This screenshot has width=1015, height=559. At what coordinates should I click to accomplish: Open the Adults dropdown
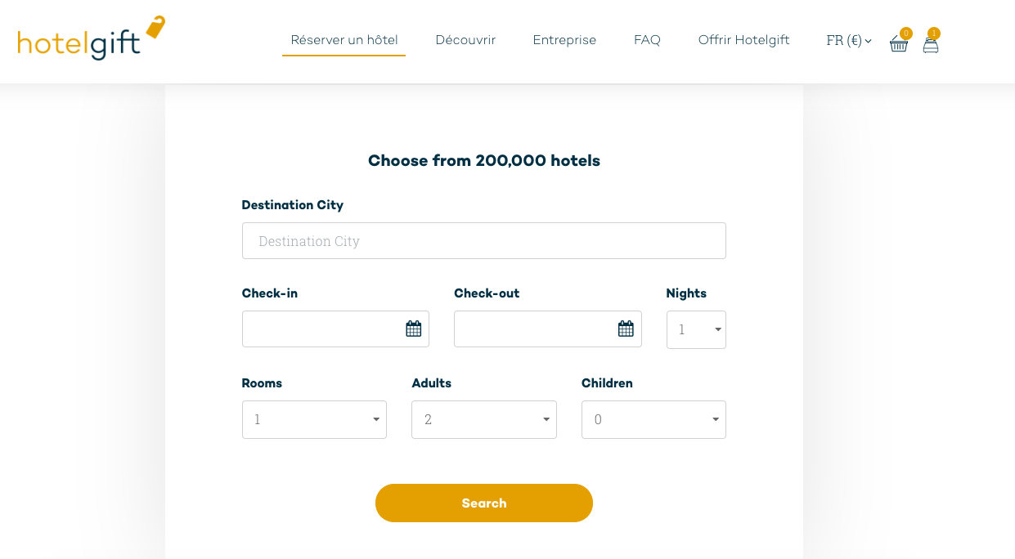point(484,419)
